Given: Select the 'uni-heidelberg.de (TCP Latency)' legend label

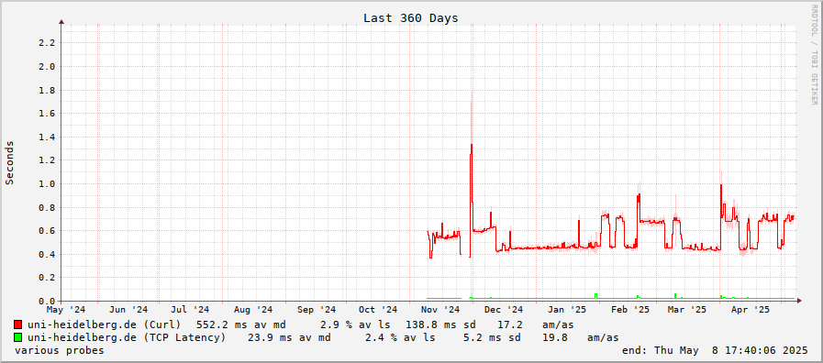Looking at the screenshot, I should tap(127, 338).
